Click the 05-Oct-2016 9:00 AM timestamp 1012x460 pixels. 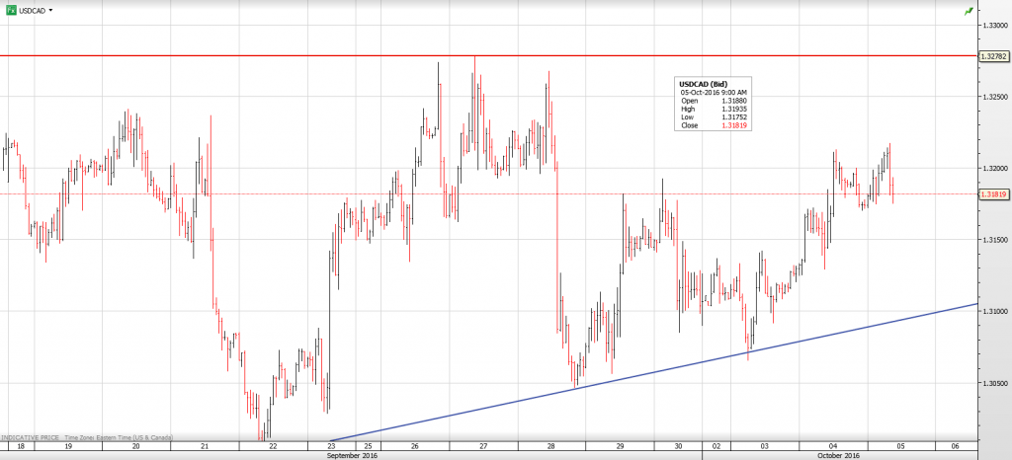tap(712, 92)
